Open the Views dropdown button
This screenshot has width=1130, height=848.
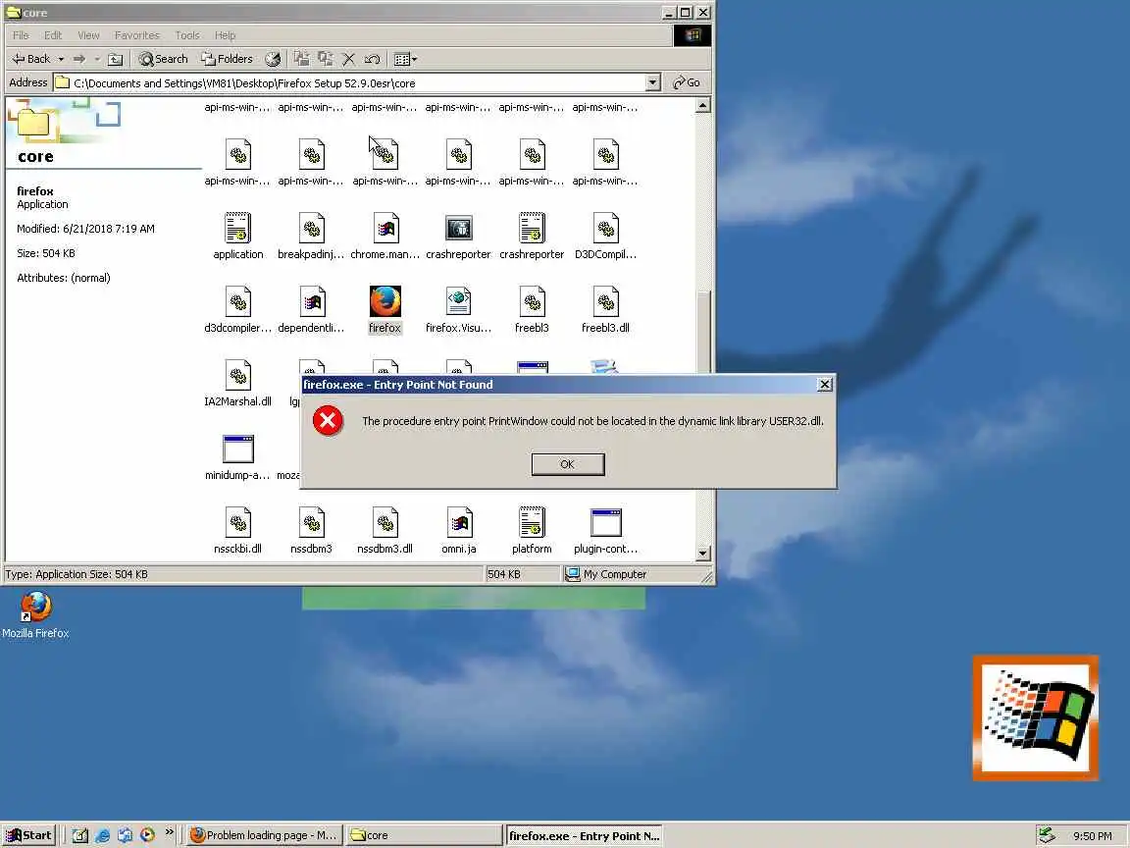coord(405,59)
